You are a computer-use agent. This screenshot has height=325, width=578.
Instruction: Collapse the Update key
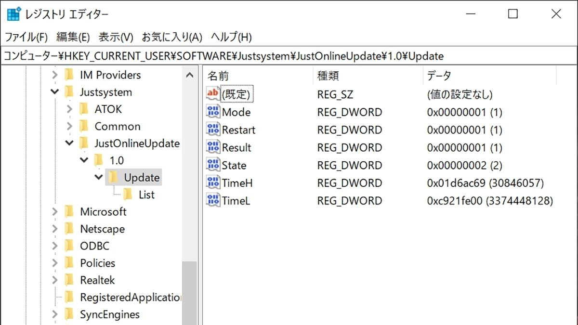[99, 178]
